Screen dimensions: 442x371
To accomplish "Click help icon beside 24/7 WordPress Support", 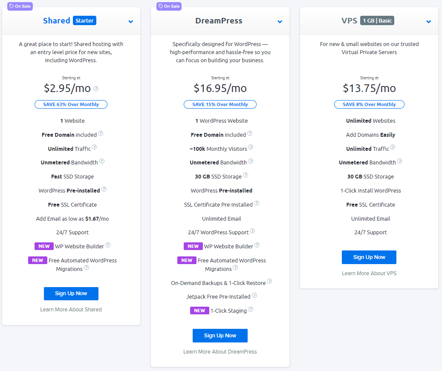I will 252,231.
